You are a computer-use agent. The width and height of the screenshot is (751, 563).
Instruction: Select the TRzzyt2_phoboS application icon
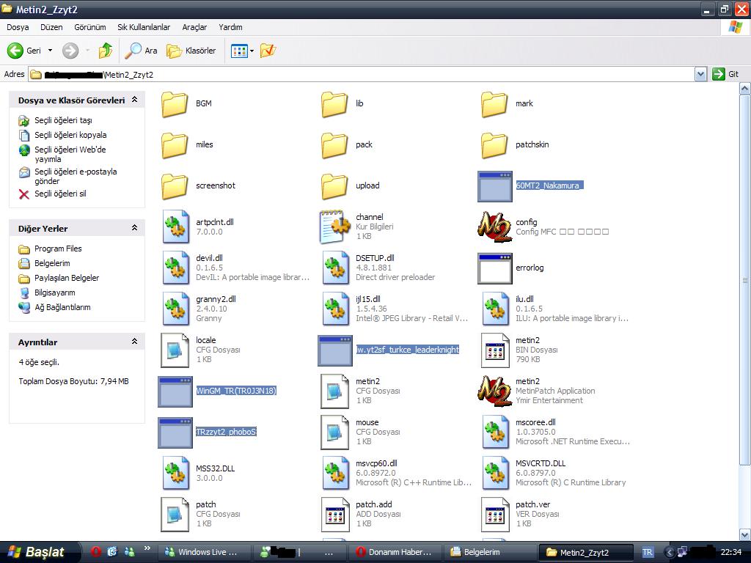pos(175,433)
